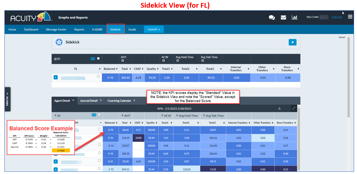The height and width of the screenshot is (174, 357).
Task: Click the LOG OUT link
Action: (337, 17)
